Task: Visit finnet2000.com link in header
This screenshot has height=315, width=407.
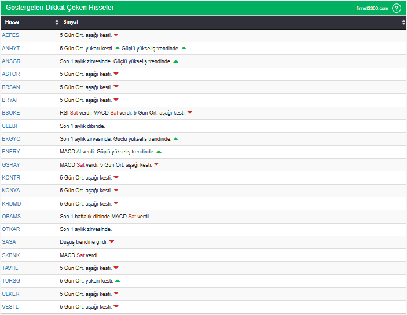Action: [372, 8]
